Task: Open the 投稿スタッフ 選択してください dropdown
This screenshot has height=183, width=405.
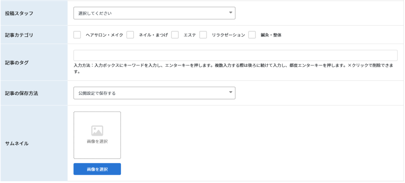Action: [154, 13]
